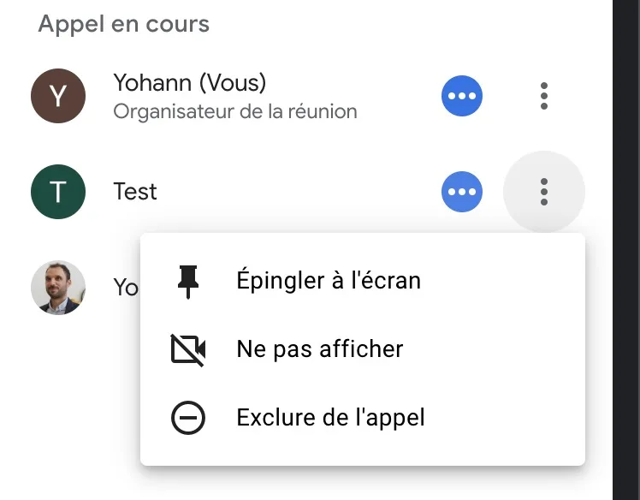
Task: Click the "Test" participant name
Action: click(135, 191)
